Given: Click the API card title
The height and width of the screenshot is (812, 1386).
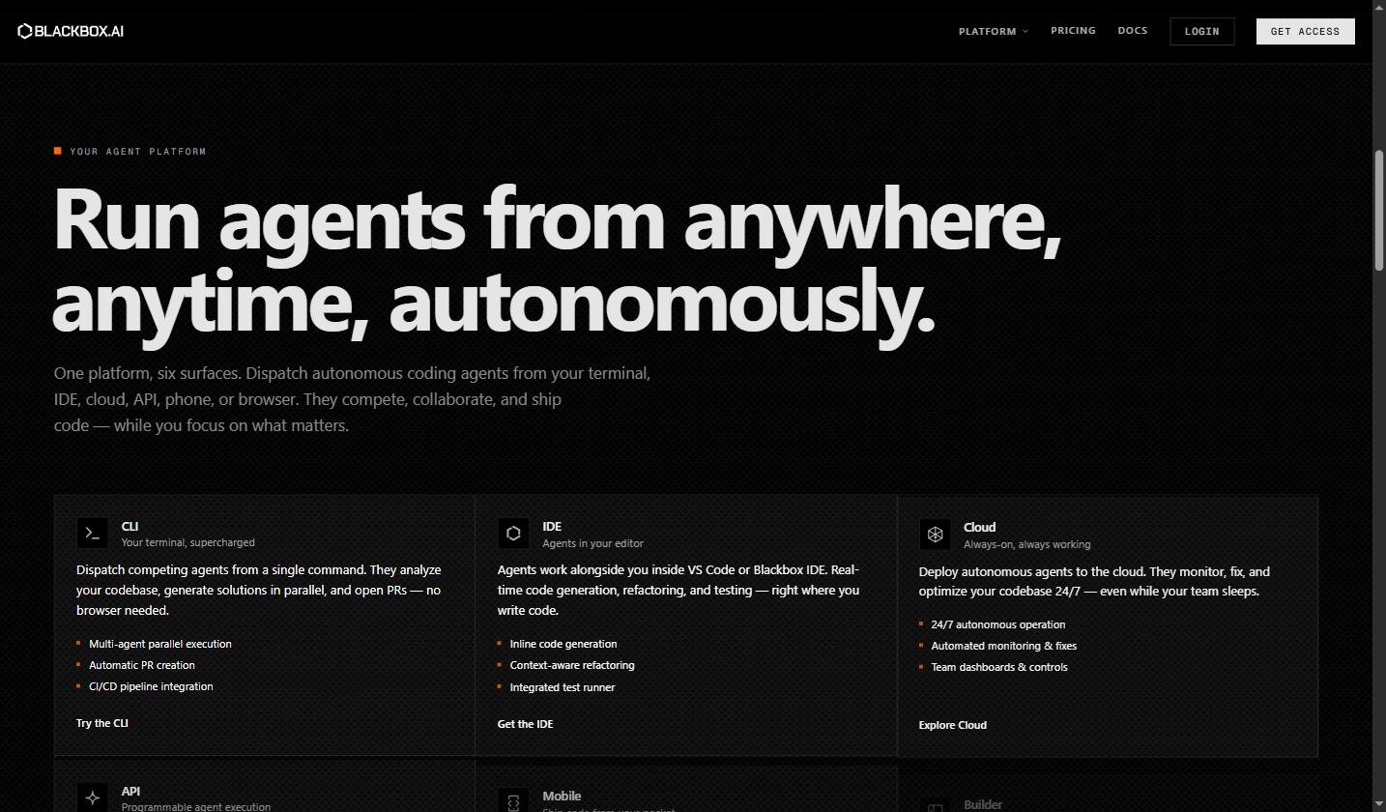Looking at the screenshot, I should point(130,791).
